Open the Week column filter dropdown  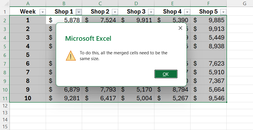pos(43,12)
